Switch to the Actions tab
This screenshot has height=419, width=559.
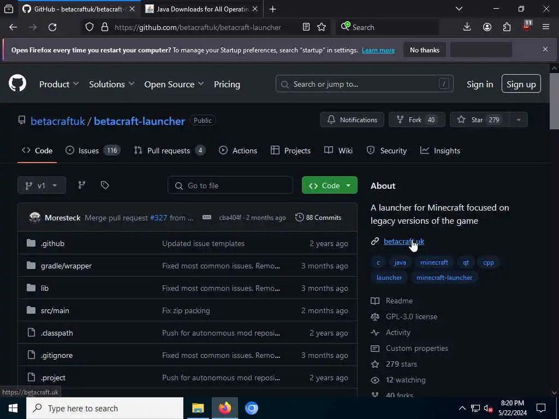click(x=238, y=151)
